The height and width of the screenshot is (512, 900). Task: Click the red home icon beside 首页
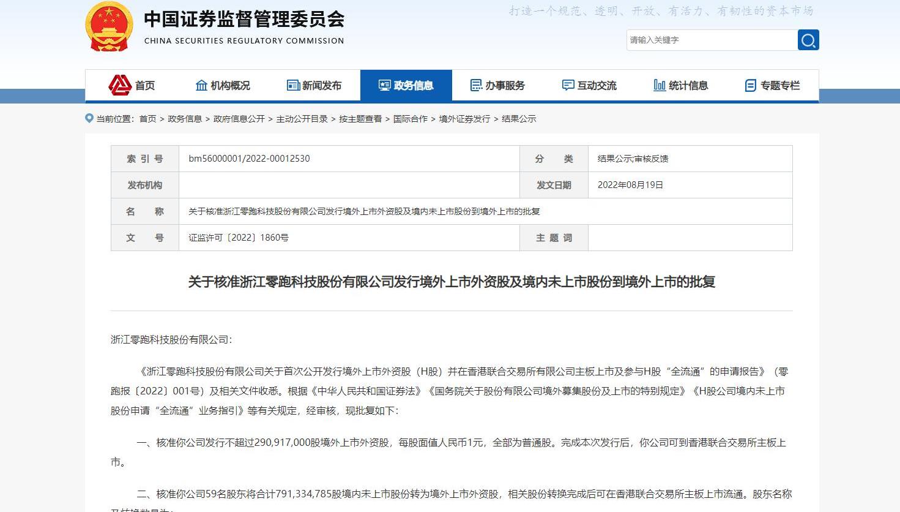pyautogui.click(x=120, y=85)
